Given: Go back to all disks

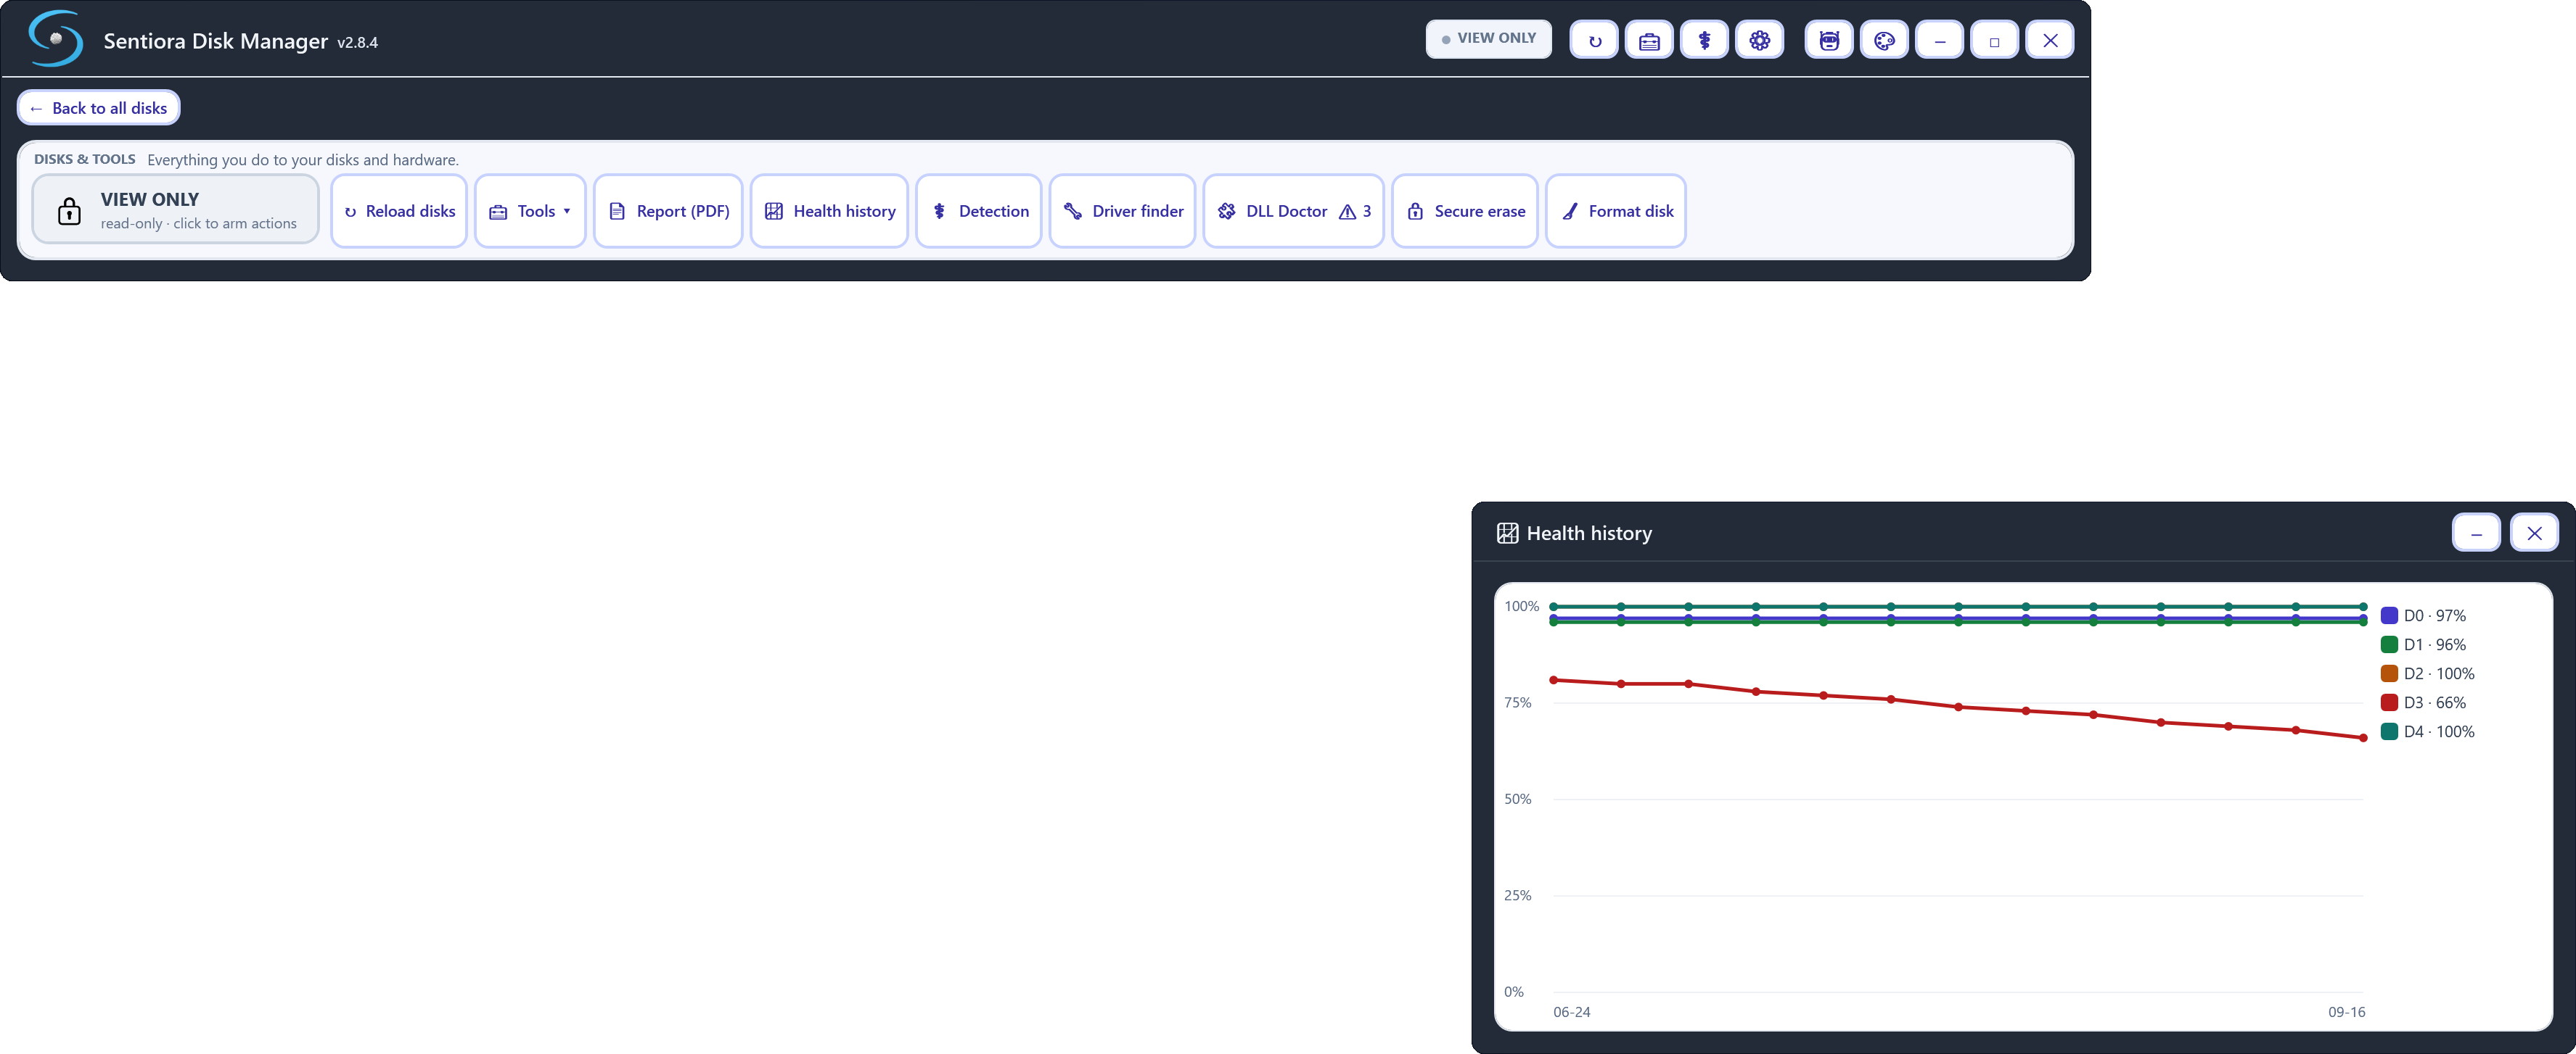Looking at the screenshot, I should tap(99, 108).
